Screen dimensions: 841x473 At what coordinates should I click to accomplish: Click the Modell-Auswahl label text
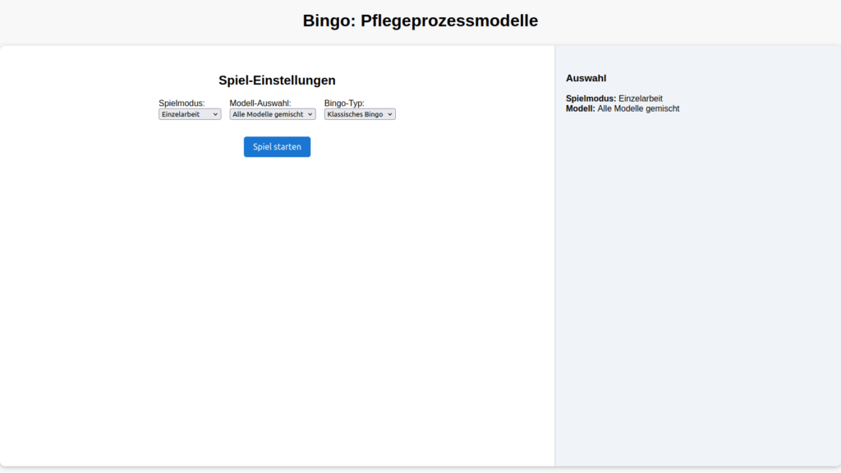point(260,103)
